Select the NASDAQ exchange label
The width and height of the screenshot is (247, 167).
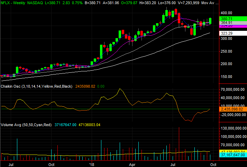(x=35, y=3)
